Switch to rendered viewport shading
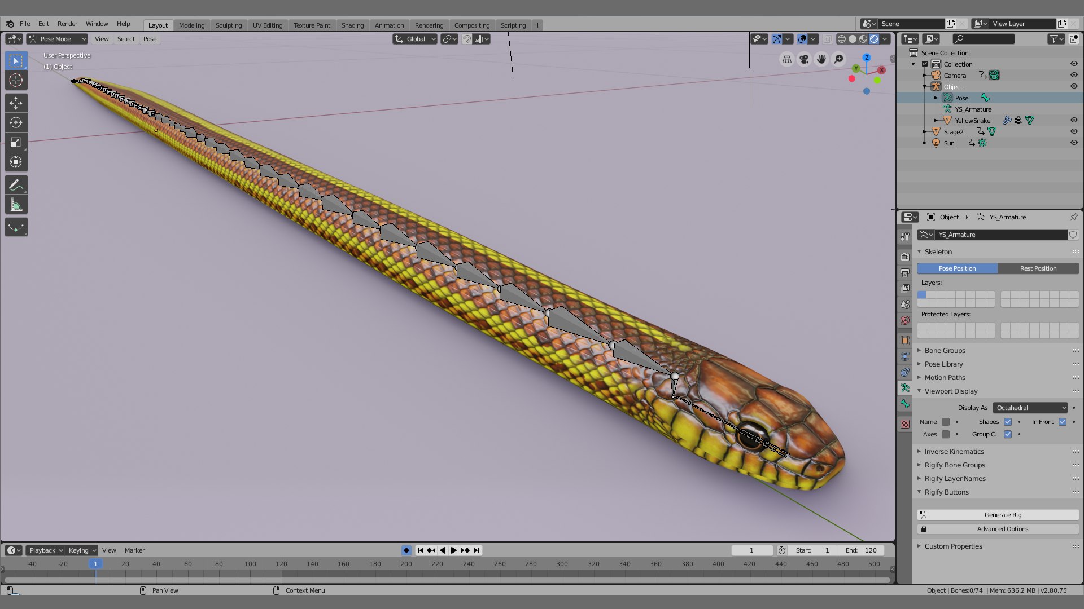Screen dimensions: 1084x609 click(x=874, y=39)
